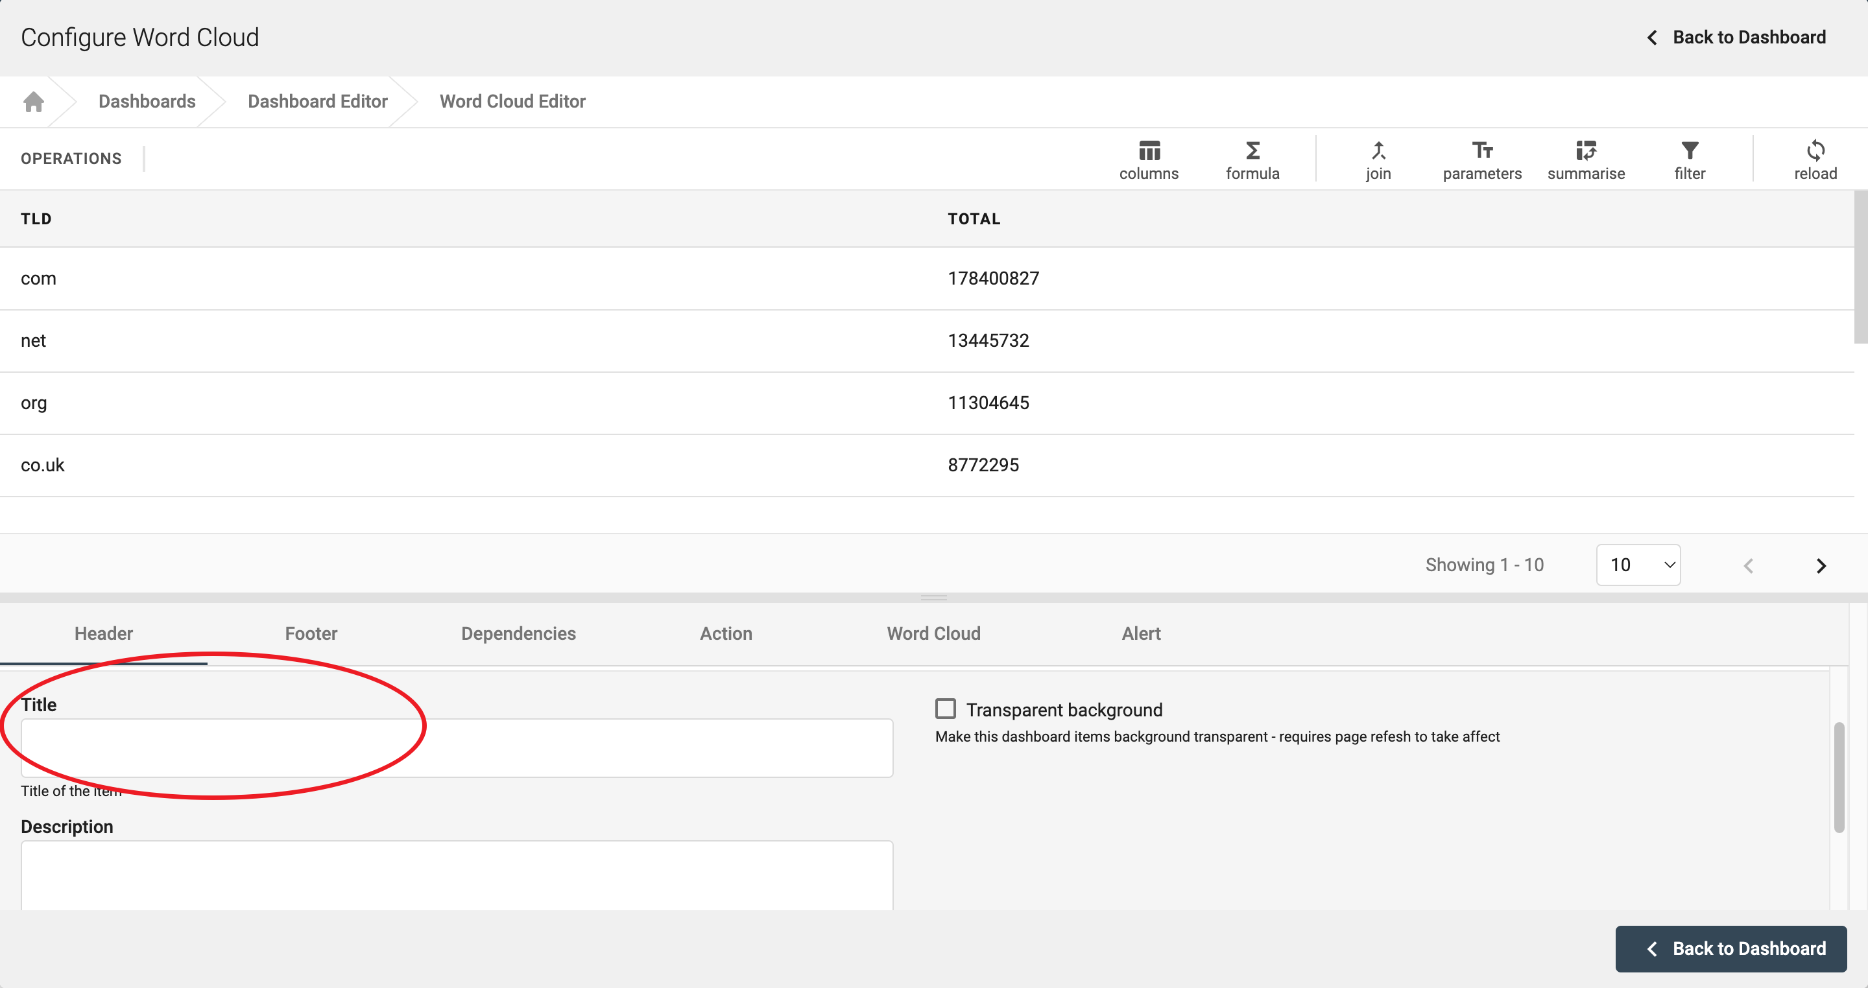This screenshot has height=988, width=1868.
Task: Select the join operation icon
Action: pyautogui.click(x=1378, y=151)
